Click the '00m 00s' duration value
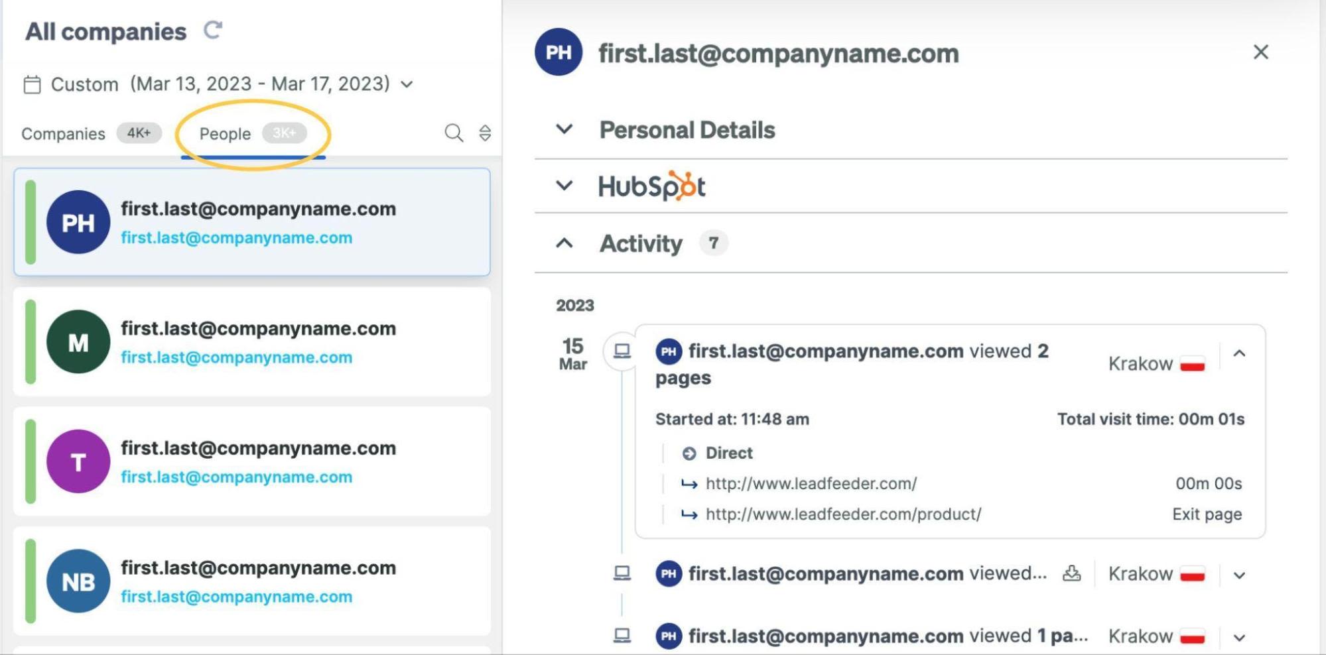 [x=1209, y=484]
